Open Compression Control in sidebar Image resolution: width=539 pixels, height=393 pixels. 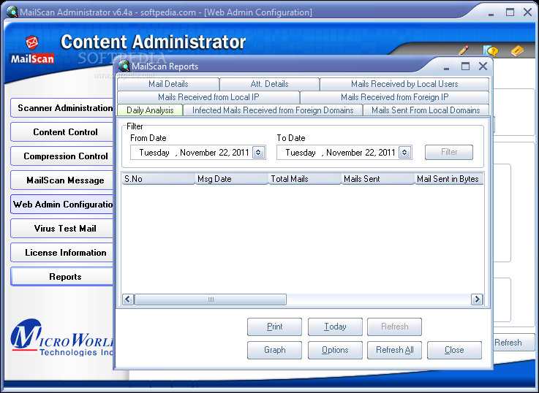(x=62, y=156)
